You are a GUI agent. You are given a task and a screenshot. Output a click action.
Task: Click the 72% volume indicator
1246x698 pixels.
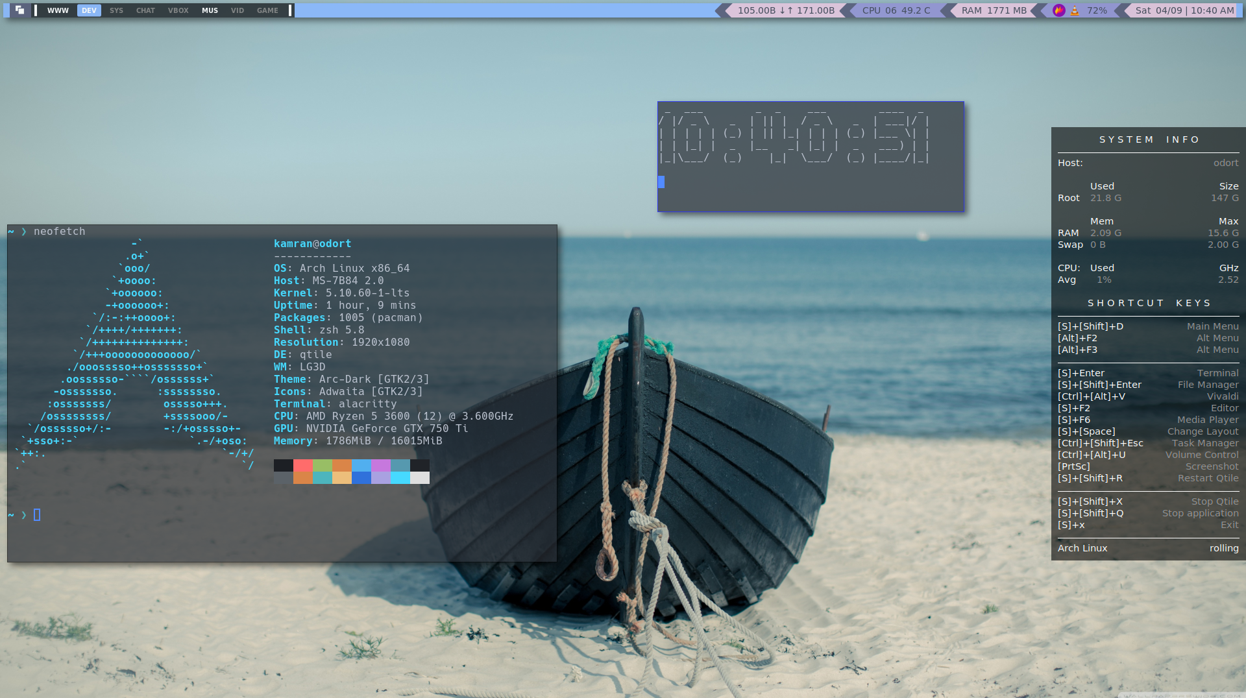pyautogui.click(x=1097, y=10)
